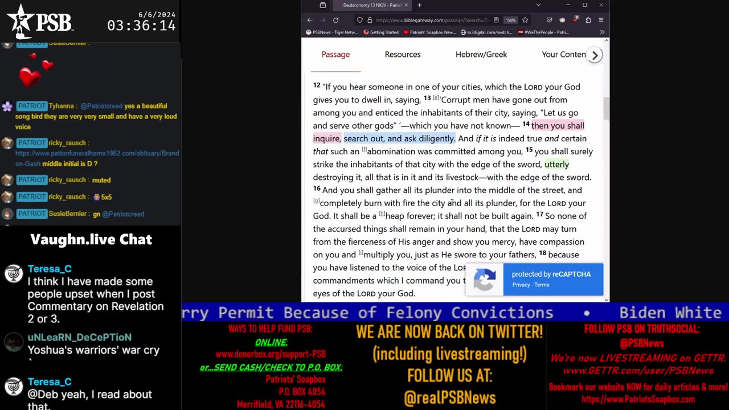729x410 pixels.
Task: Click www.GETTR.com/user/PSBNews text
Action: (638, 371)
